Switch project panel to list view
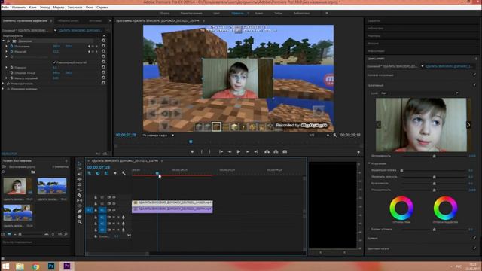The width and height of the screenshot is (482, 271). click(4, 234)
